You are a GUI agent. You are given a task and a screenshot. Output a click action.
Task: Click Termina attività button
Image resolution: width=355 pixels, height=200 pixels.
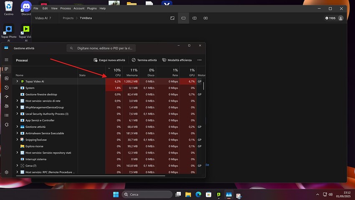[144, 60]
